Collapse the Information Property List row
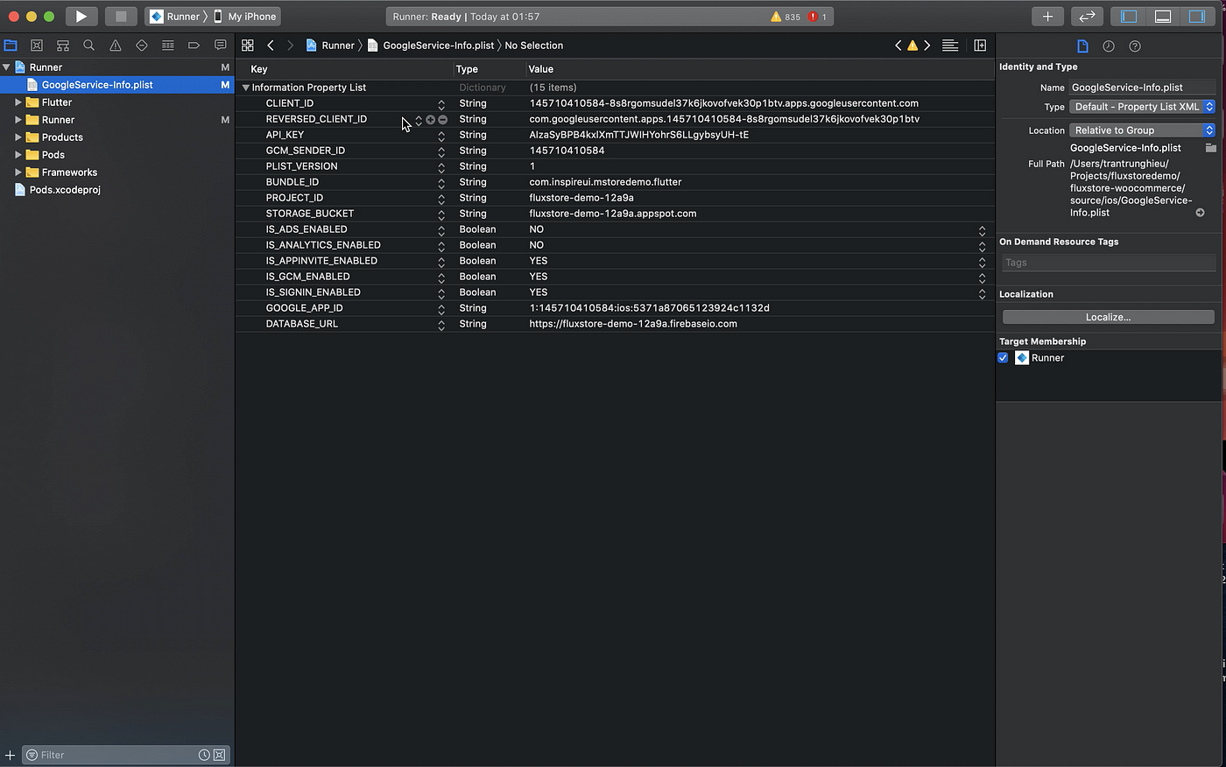The height and width of the screenshot is (767, 1226). pos(246,88)
